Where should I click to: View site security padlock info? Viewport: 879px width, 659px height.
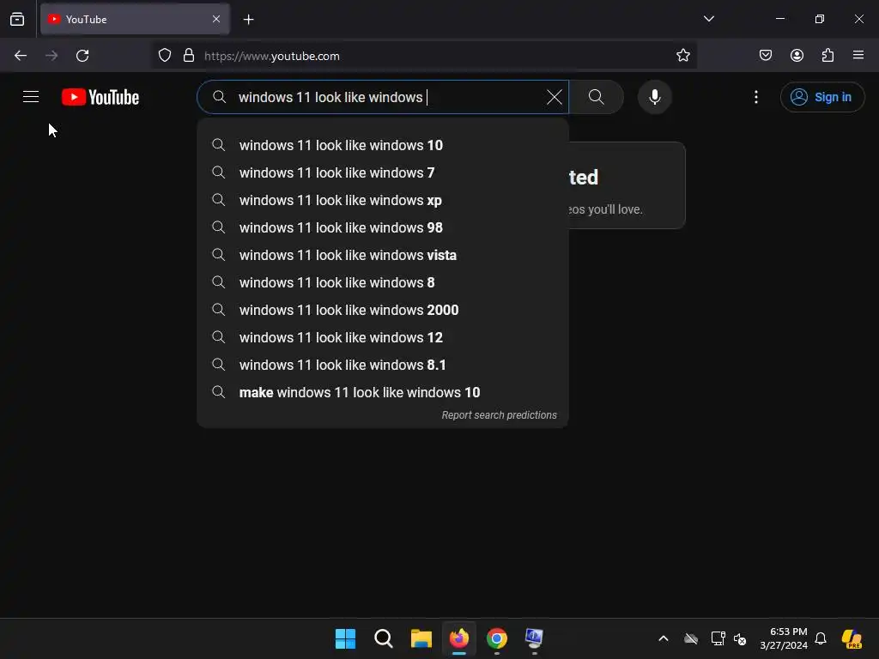point(189,56)
